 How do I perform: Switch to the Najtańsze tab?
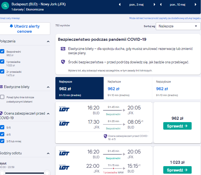click(x=128, y=88)
